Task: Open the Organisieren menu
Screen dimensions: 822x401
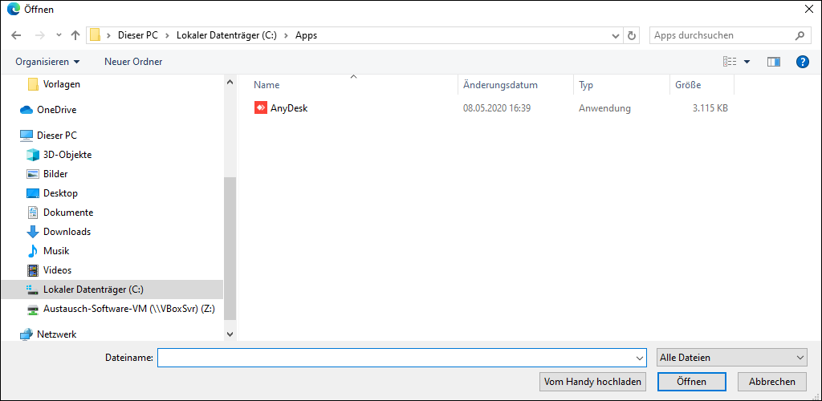Action: tap(47, 62)
